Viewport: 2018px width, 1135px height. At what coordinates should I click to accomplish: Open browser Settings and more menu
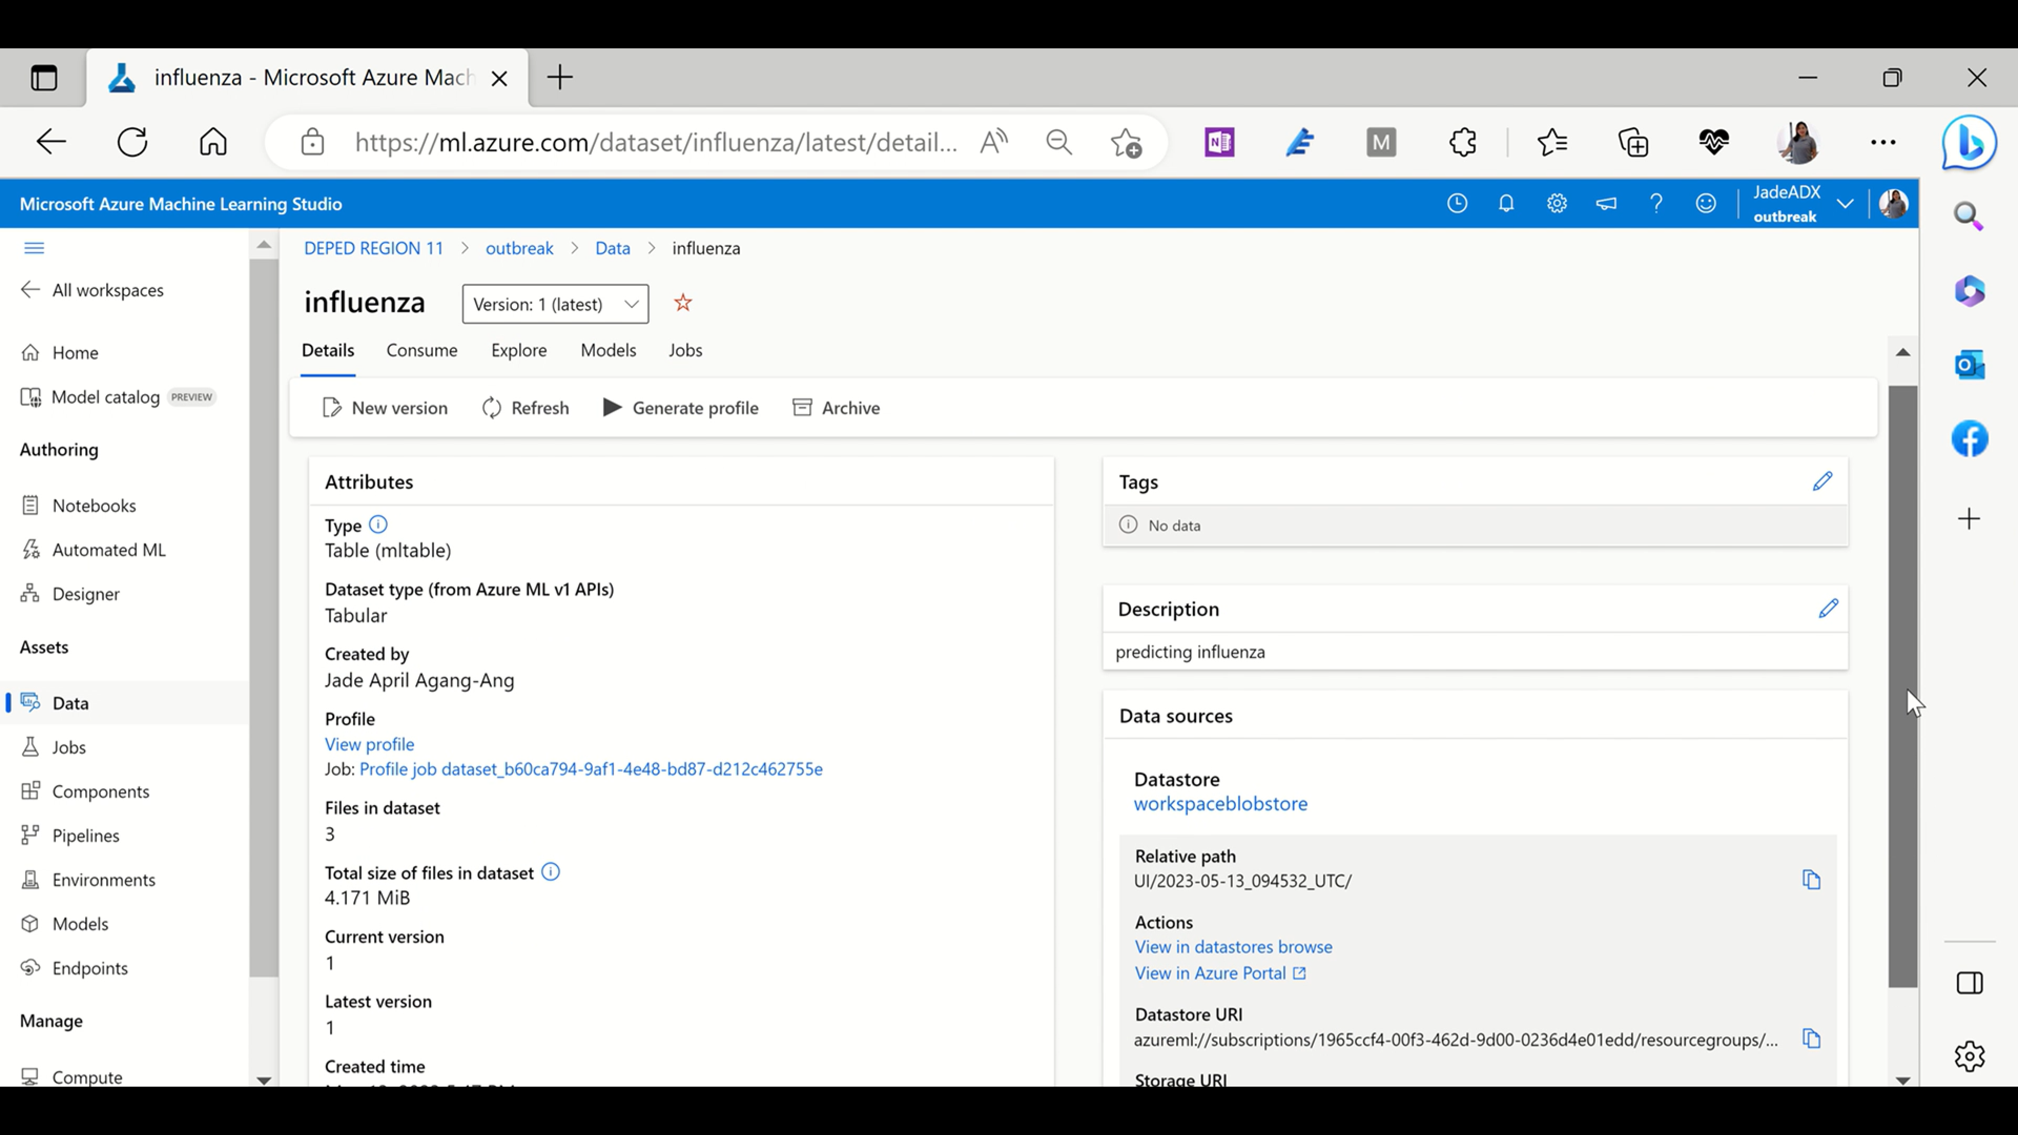point(1882,142)
